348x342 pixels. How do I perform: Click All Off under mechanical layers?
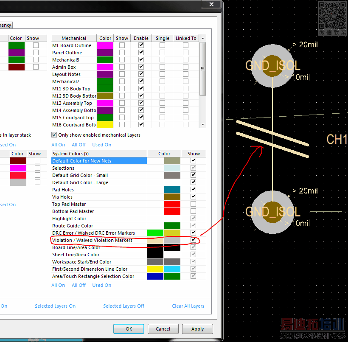coord(79,145)
